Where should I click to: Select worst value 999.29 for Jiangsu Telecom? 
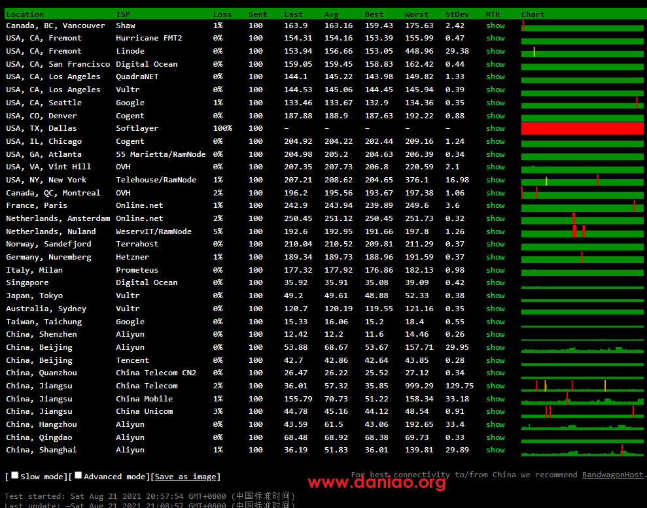coord(419,386)
